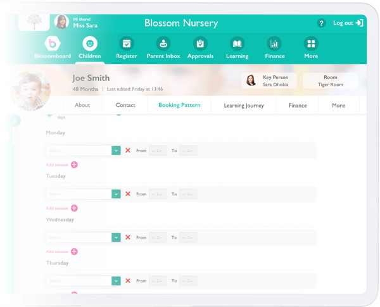380x307 pixels.
Task: Click the Joe Smith name heading
Action: [x=91, y=78]
